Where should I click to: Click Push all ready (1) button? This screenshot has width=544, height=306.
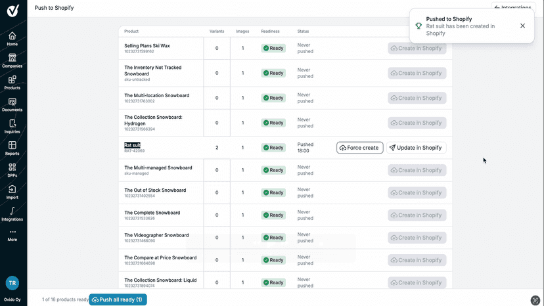coord(118,299)
